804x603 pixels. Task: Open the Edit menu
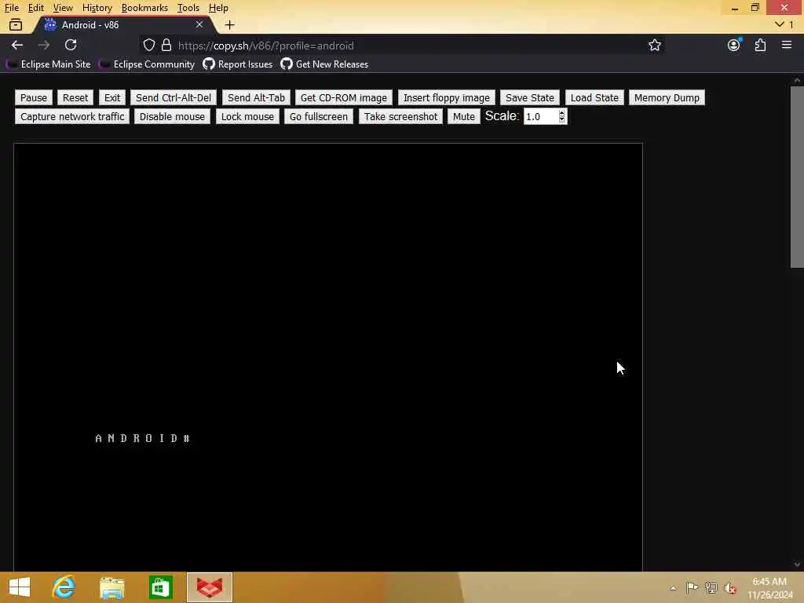(x=36, y=8)
